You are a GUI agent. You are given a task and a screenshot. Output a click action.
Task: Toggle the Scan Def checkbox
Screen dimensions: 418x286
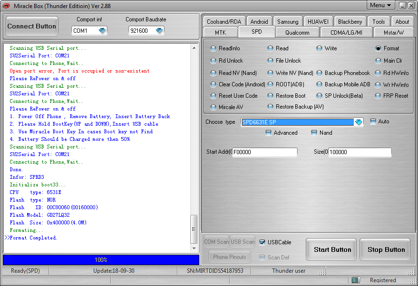coord(262,257)
